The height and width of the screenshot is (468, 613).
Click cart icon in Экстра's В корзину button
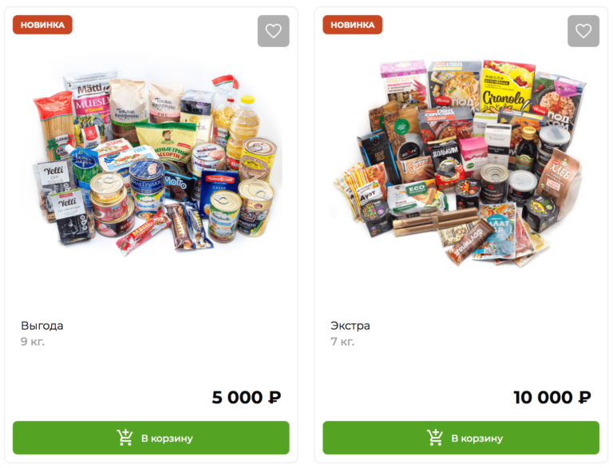click(x=435, y=438)
